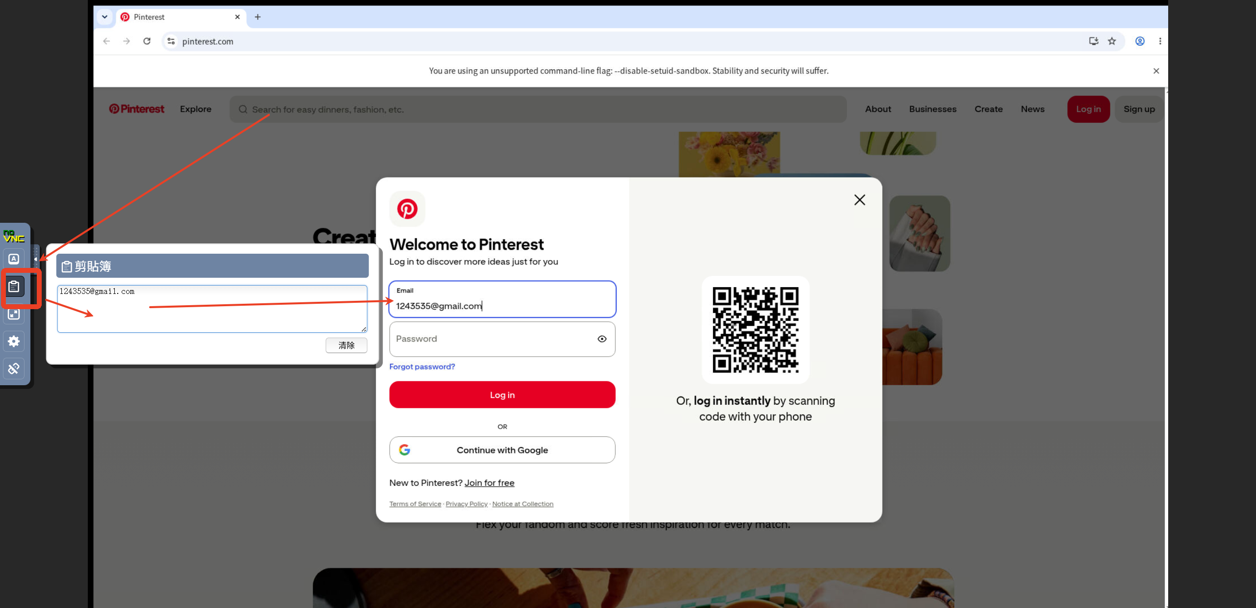The image size is (1256, 608).
Task: Go back in browser history
Action: (x=106, y=41)
